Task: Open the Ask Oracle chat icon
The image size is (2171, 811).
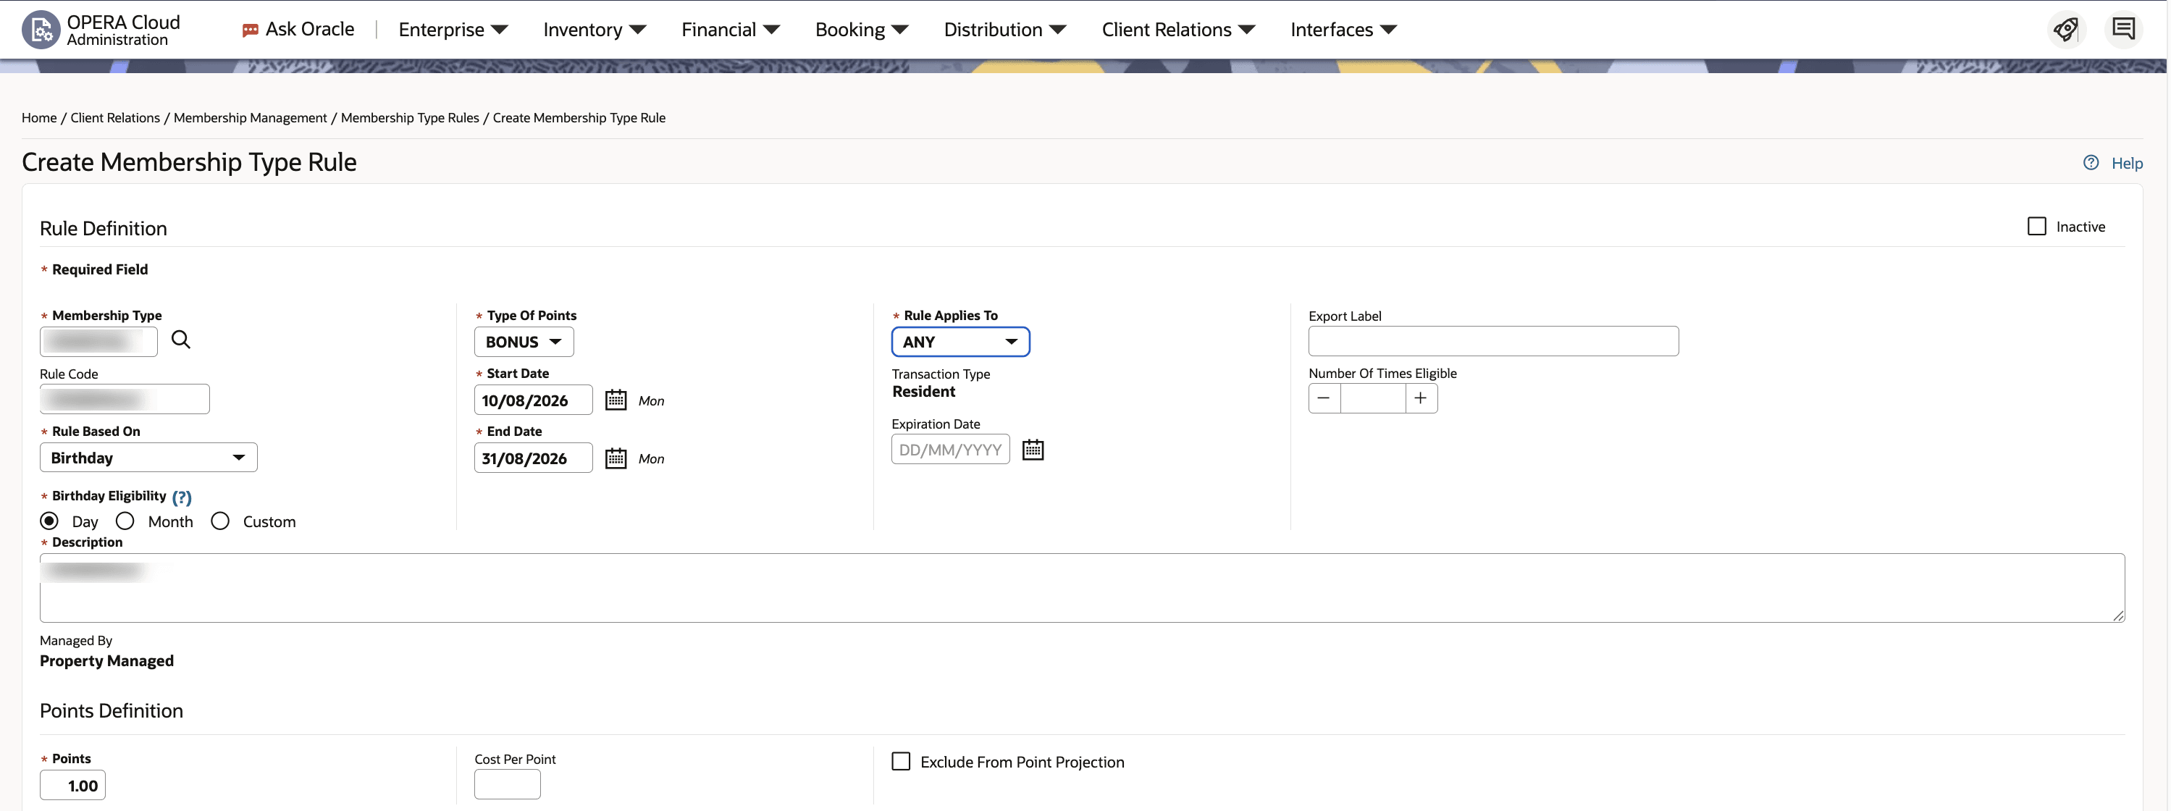Action: click(251, 30)
